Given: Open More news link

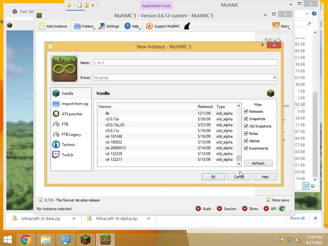Looking at the screenshot, I should click(x=278, y=200).
